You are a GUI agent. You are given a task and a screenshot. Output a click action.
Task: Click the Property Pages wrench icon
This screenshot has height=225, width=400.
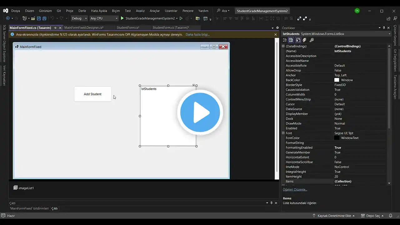pyautogui.click(x=312, y=40)
